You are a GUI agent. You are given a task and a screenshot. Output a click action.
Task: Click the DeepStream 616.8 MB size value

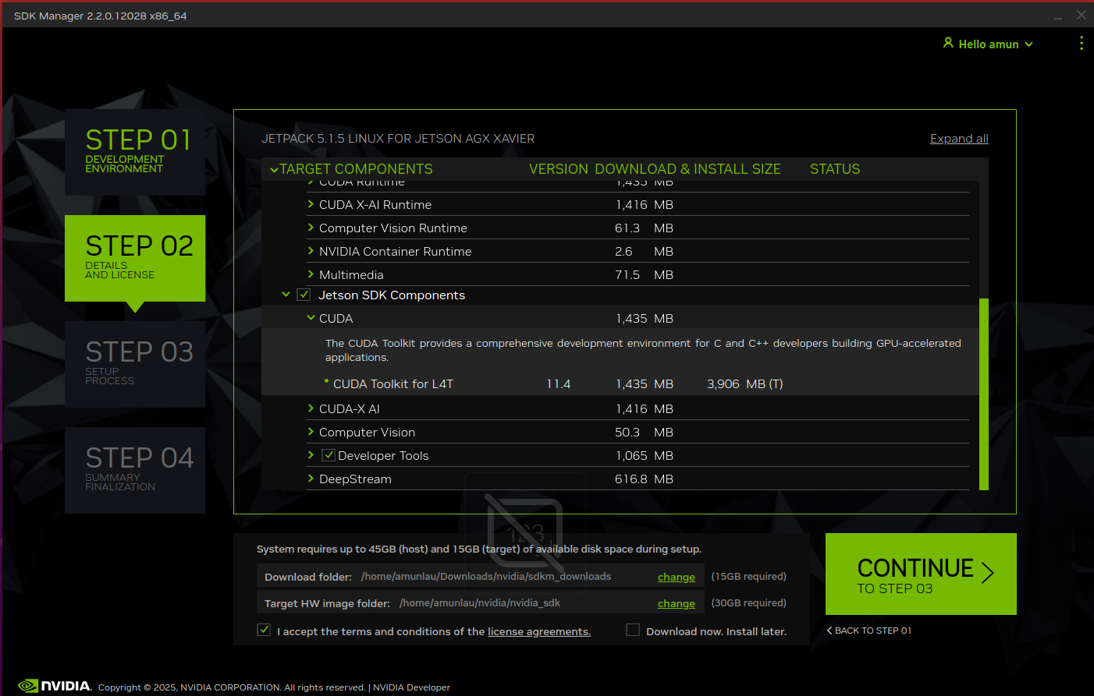644,479
